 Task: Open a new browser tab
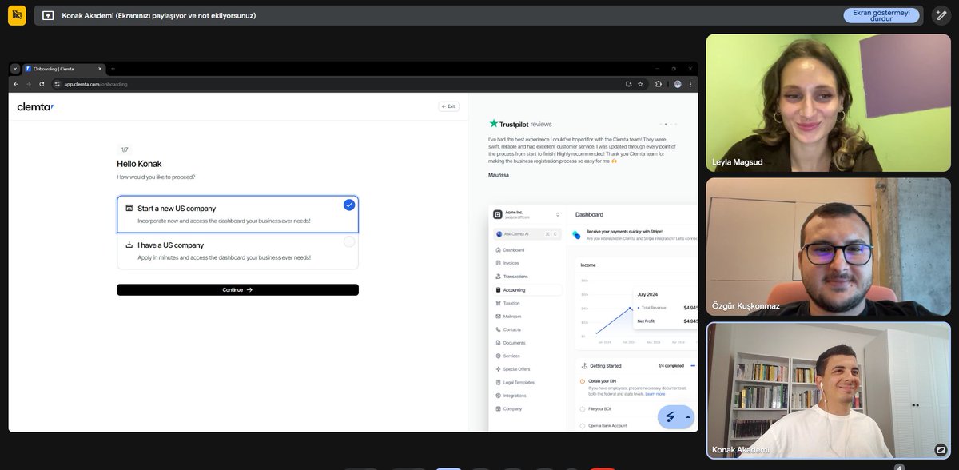pos(113,69)
